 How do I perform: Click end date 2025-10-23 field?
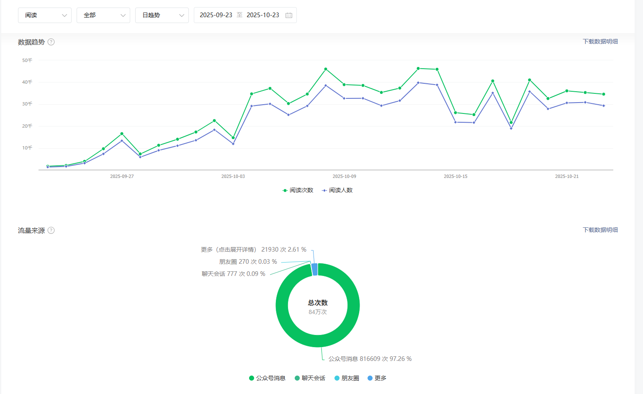[x=262, y=15]
